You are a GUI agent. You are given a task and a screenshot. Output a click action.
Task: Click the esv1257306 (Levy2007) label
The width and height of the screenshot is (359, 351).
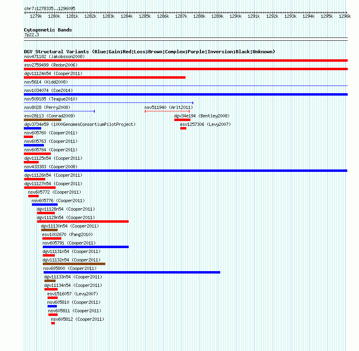click(x=205, y=124)
